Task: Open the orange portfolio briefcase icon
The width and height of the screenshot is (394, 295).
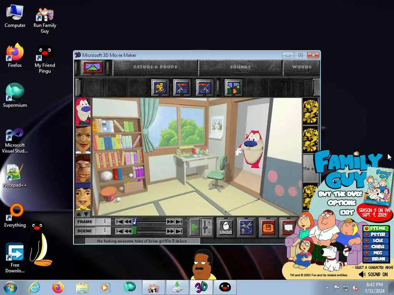Action: (x=268, y=227)
